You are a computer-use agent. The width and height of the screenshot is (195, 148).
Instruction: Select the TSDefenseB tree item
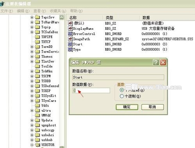(50, 86)
